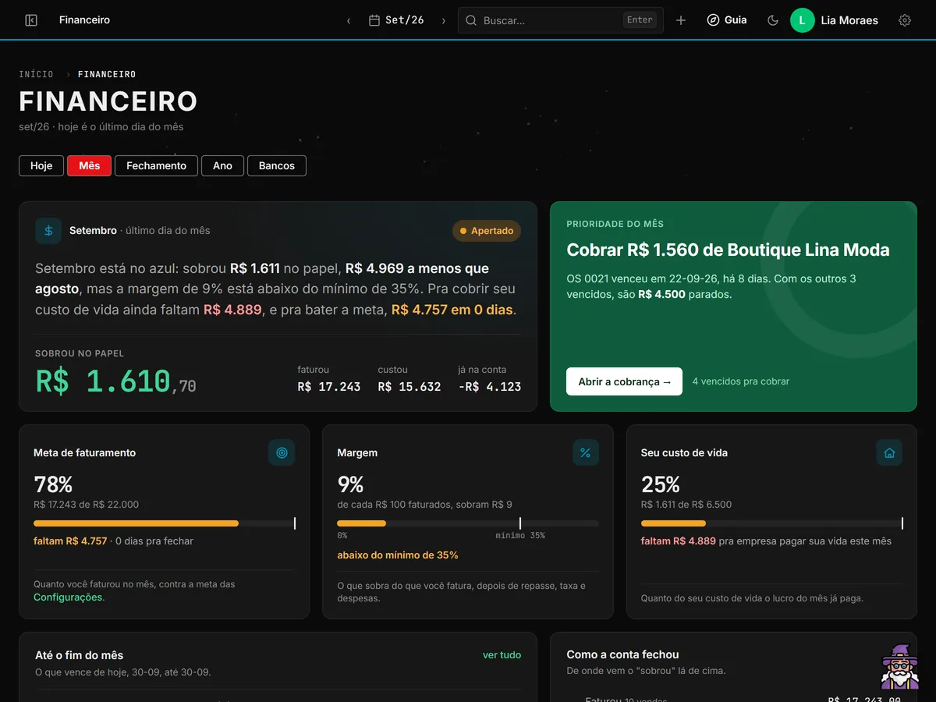Viewport: 936px width, 702px height.
Task: Click Abrir a cobrança button
Action: pyautogui.click(x=624, y=381)
